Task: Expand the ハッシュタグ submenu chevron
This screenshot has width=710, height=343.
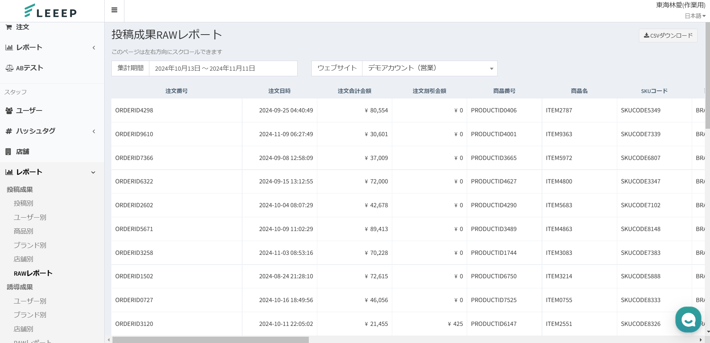Action: (x=94, y=131)
